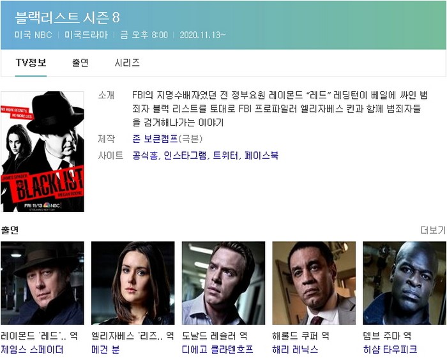Viewport: 447px width, 360px height.
Task: Click the 메건 분 name link
Action: (x=105, y=349)
